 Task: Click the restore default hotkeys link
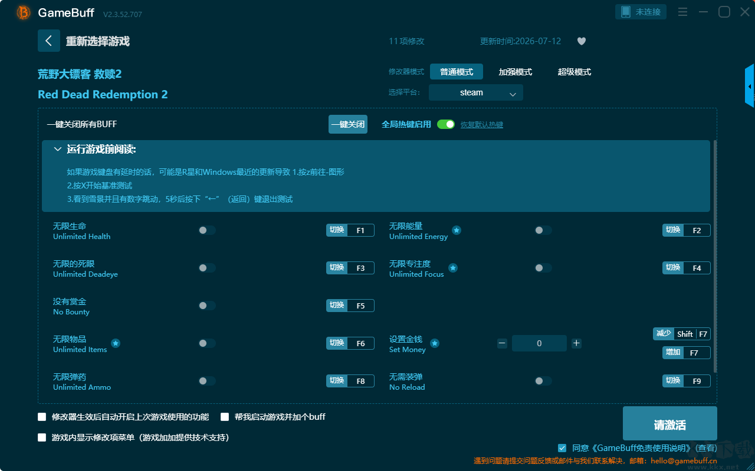tap(482, 125)
